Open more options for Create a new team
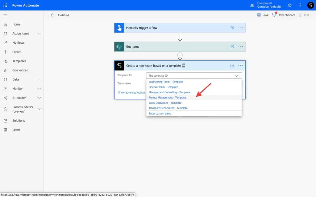The width and height of the screenshot is (316, 197). click(240, 66)
